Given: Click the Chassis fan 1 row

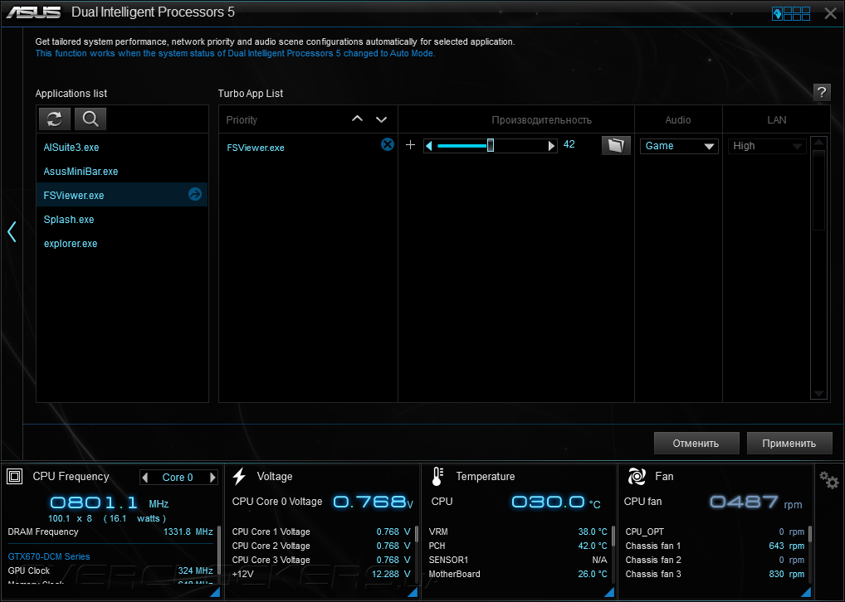Looking at the screenshot, I should 715,546.
